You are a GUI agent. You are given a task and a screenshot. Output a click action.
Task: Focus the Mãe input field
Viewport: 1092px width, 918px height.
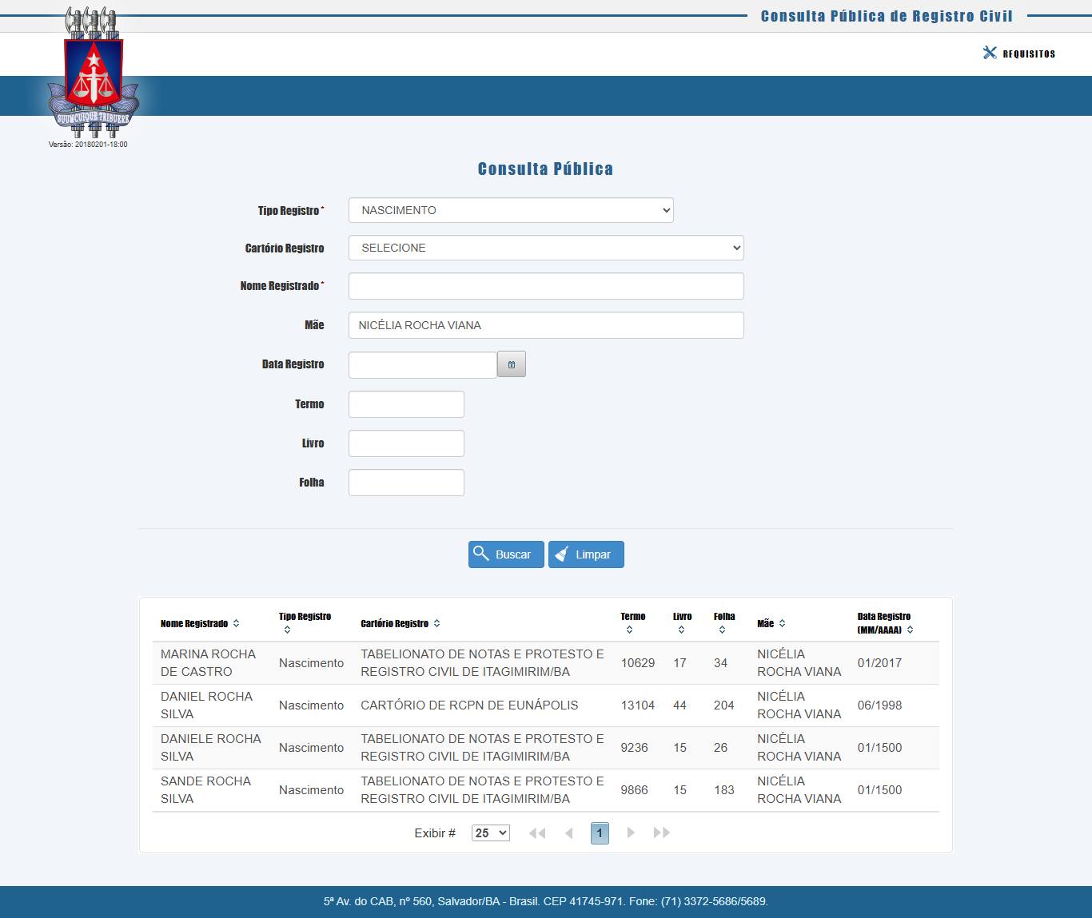[x=546, y=325]
